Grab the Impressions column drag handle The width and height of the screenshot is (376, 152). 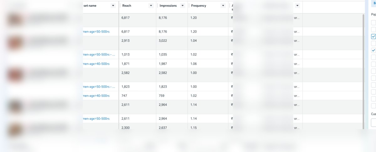coord(158,6)
